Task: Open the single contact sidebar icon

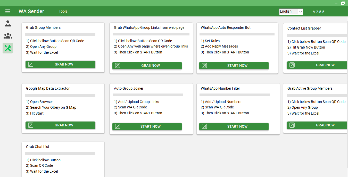Action: [8, 24]
